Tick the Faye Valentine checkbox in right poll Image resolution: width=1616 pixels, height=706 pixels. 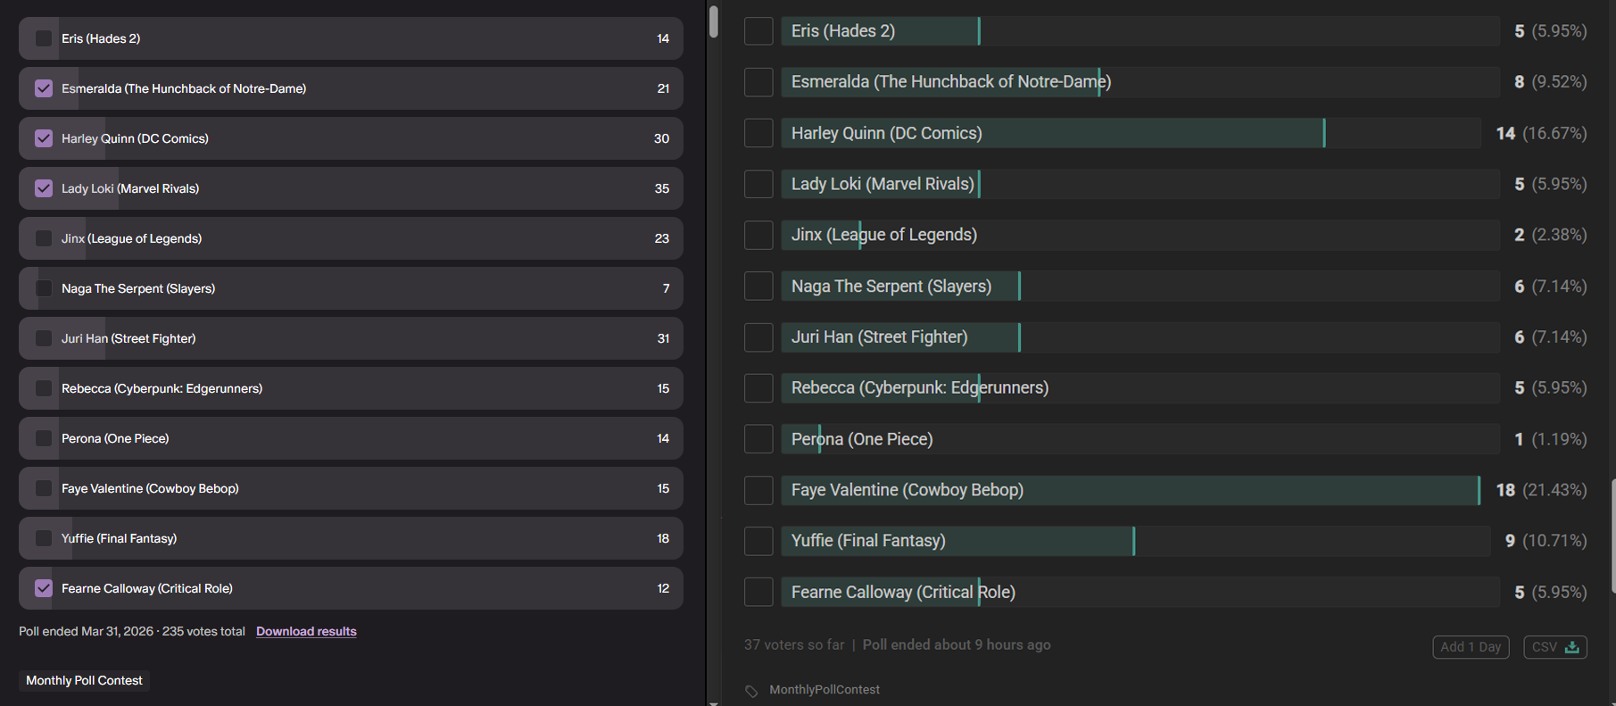pos(758,490)
